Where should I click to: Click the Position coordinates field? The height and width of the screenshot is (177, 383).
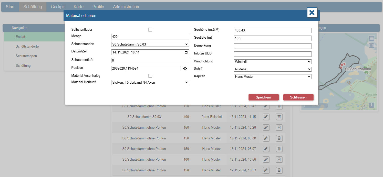coord(146,68)
